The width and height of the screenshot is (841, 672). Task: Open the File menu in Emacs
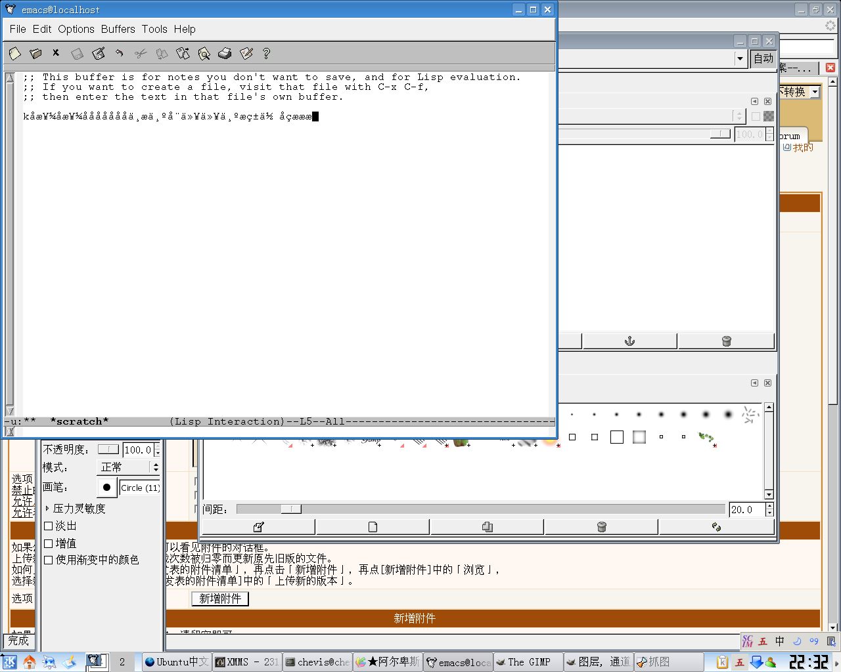18,29
